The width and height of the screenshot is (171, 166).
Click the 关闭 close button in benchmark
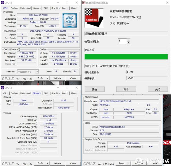(x=158, y=89)
